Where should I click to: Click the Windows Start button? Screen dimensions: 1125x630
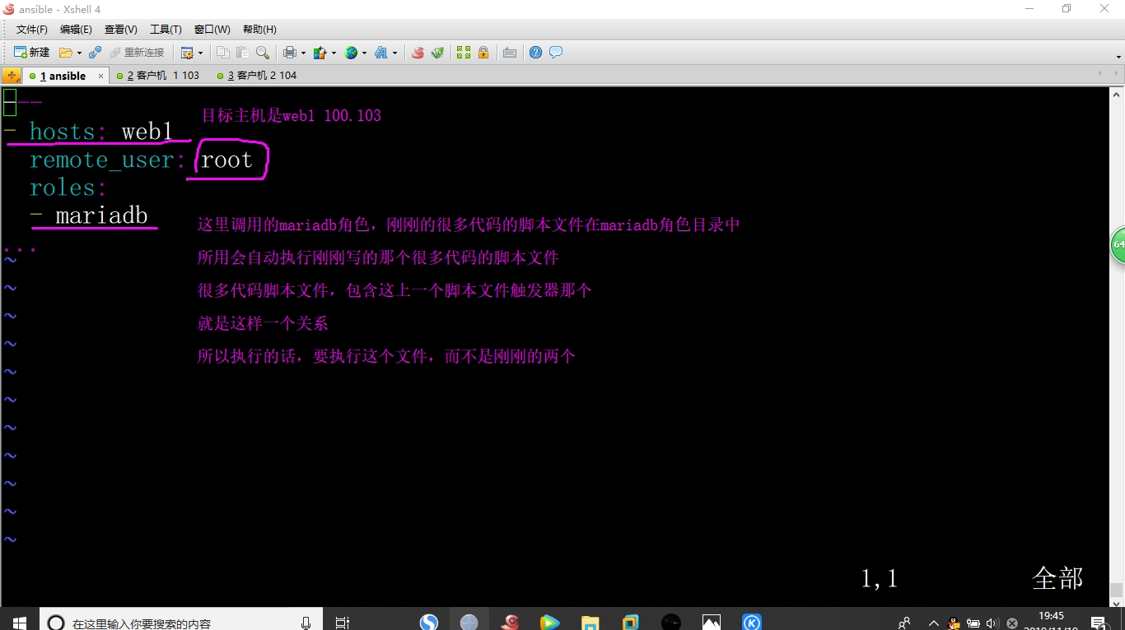[20, 623]
